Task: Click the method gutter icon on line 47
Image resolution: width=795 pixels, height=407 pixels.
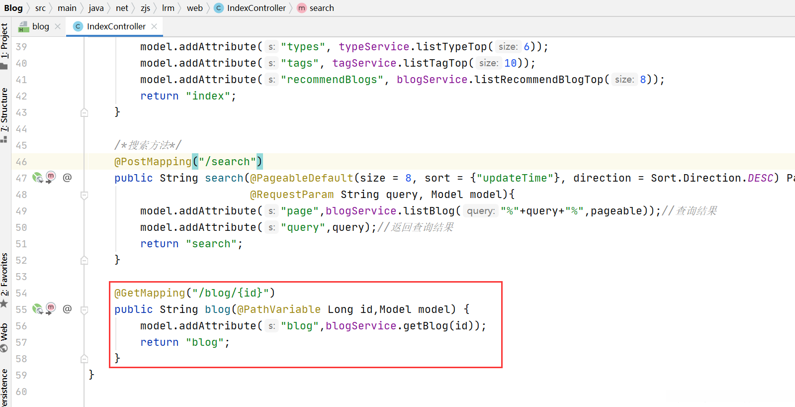Action: tap(51, 178)
